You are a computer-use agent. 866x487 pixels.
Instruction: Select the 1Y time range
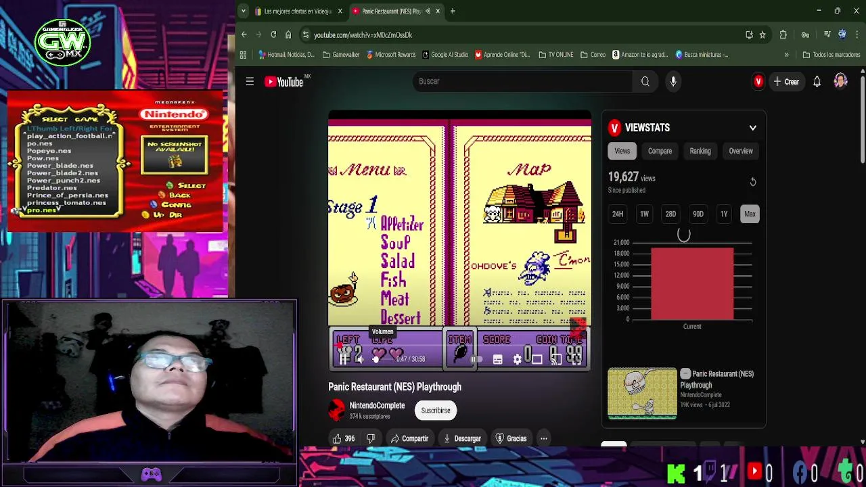click(x=724, y=214)
